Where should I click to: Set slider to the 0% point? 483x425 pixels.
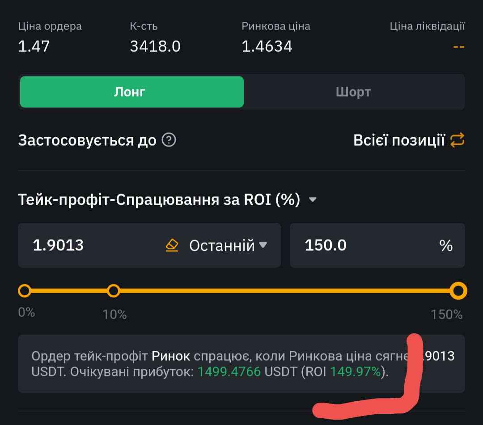[x=25, y=291]
